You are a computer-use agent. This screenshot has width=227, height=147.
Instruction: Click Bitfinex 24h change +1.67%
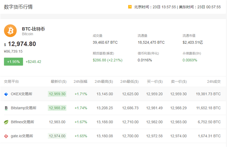pos(81,122)
